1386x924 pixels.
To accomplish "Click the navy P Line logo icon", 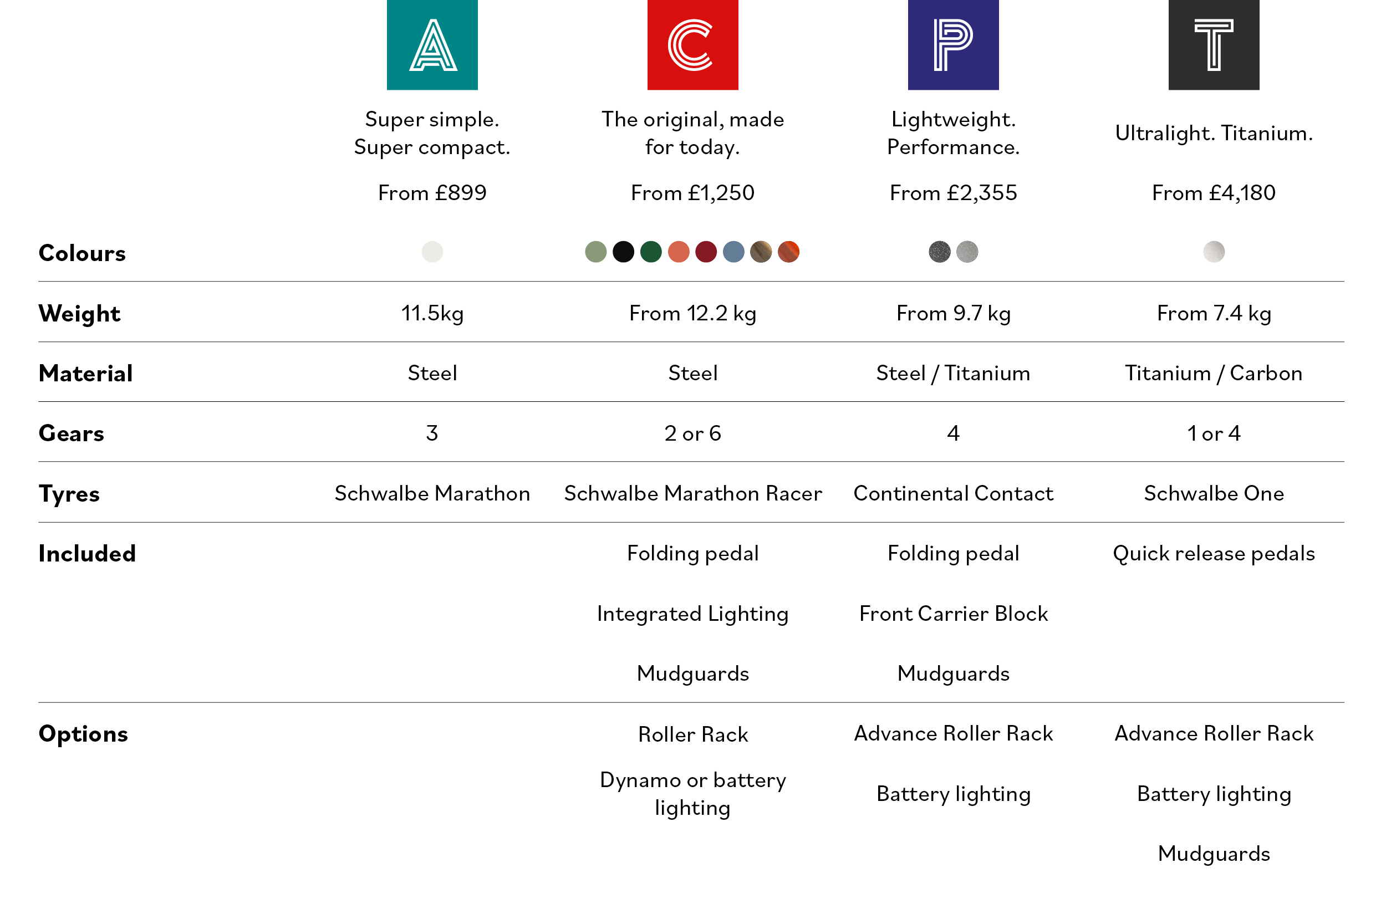I will [953, 45].
